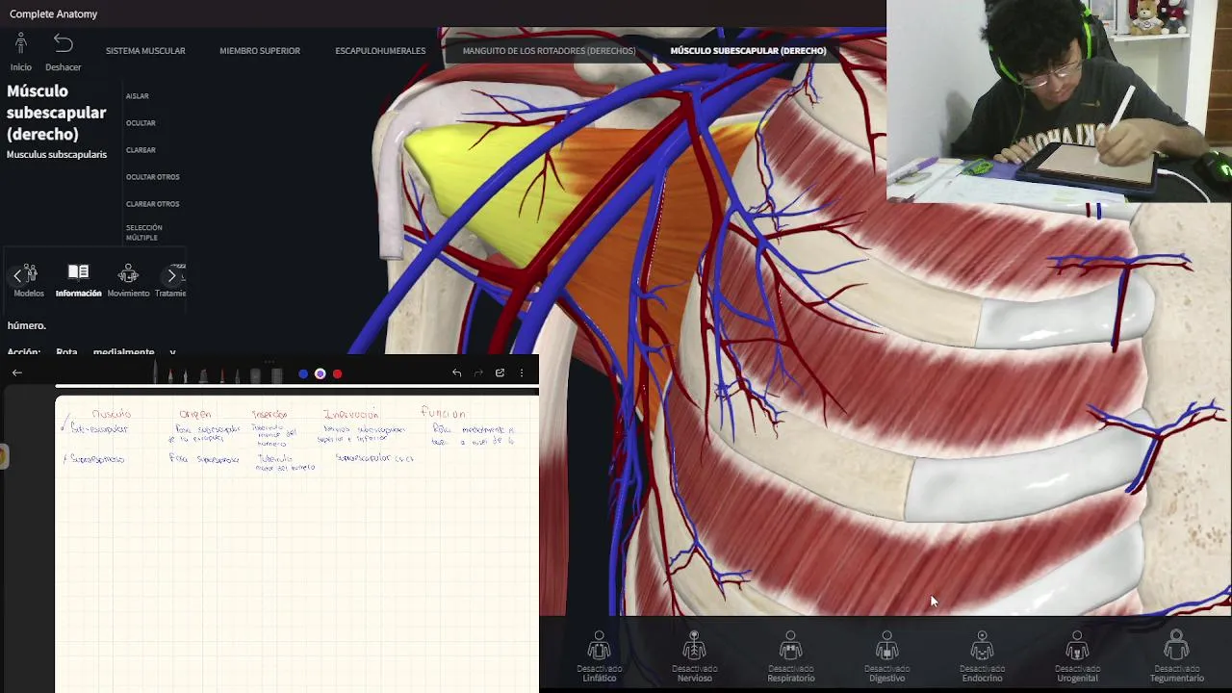Undo the last stroke in notes app

[457, 372]
